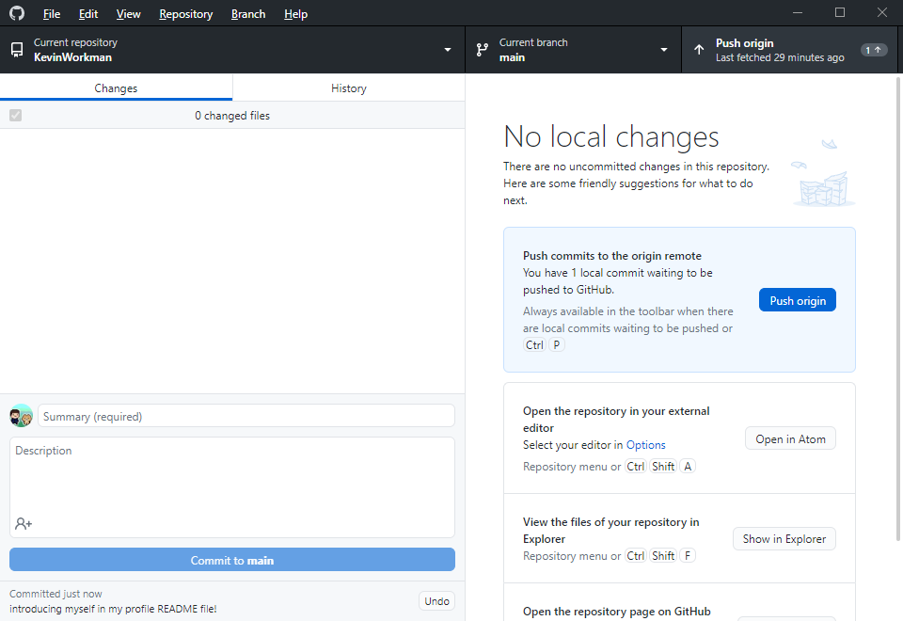Maximize the GitHub Desktop window
Screen dimensions: 903x621
coord(840,12)
